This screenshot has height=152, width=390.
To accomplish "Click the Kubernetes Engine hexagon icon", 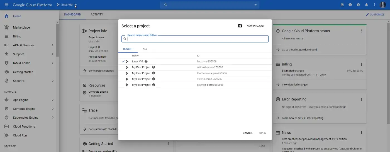I will coord(6,118).
